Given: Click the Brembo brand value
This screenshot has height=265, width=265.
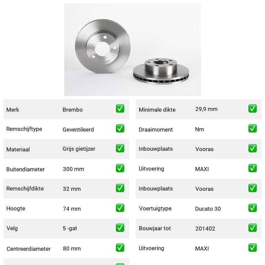Looking at the screenshot, I should pyautogui.click(x=73, y=110).
